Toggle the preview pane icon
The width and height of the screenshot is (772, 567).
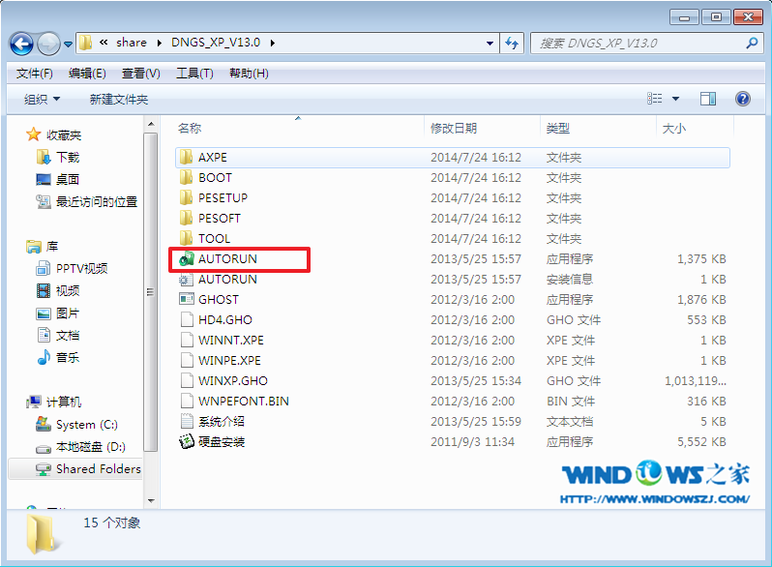click(x=707, y=99)
